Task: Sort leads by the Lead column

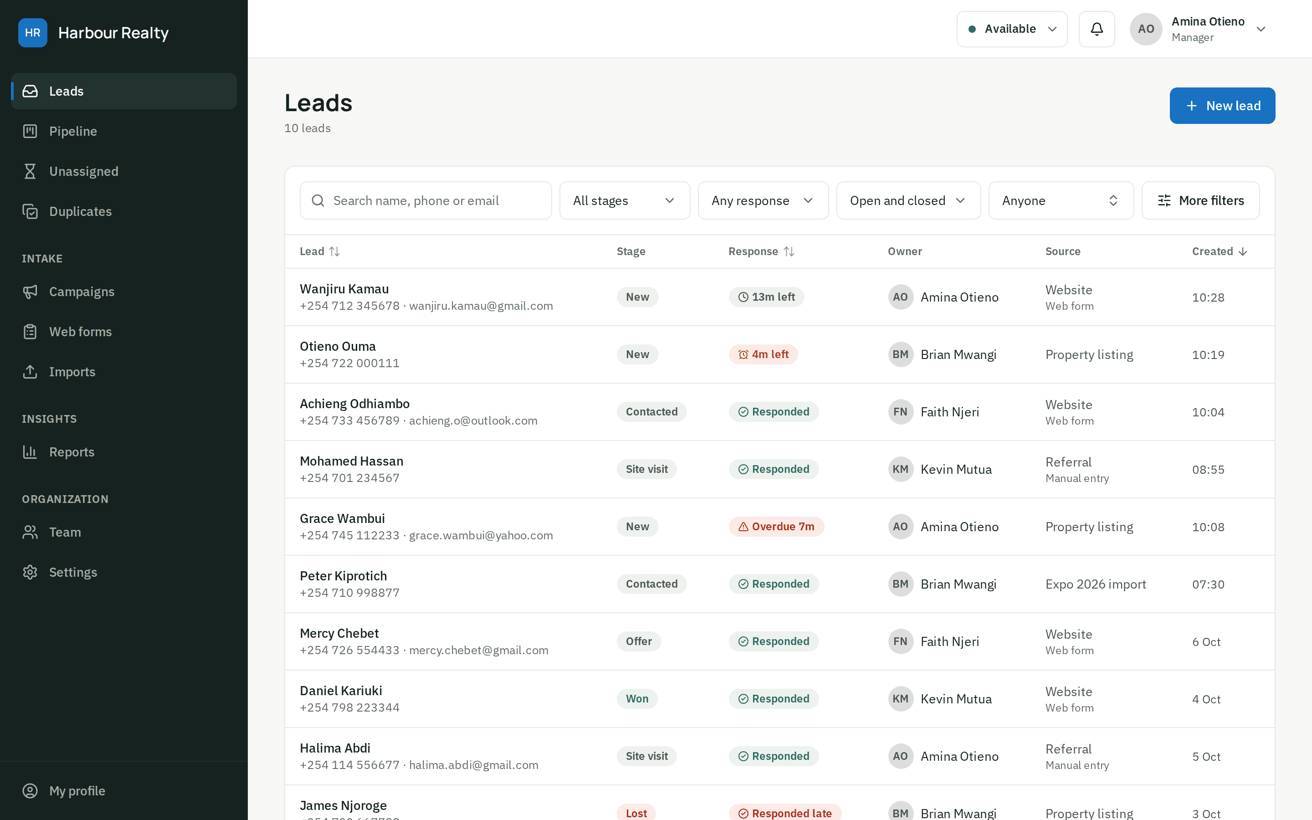Action: click(x=320, y=251)
